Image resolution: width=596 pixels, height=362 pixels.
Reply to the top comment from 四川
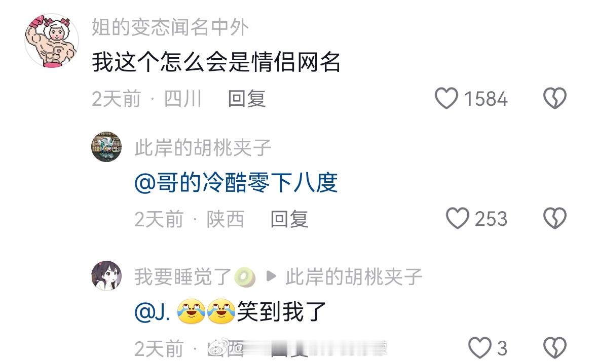247,99
